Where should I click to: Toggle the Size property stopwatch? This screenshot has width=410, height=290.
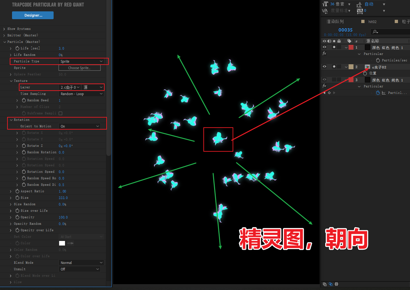point(17,198)
